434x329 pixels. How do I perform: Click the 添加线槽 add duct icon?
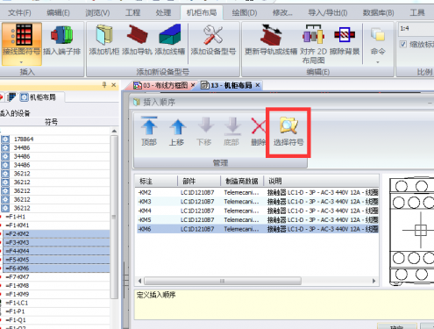170,34
